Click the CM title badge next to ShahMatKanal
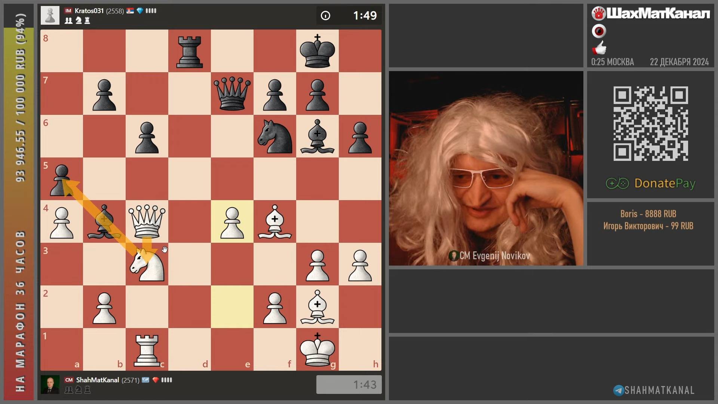 69,380
